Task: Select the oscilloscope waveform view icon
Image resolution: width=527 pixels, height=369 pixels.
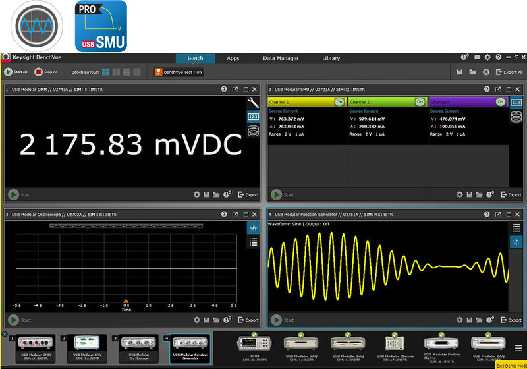Action: [x=253, y=228]
